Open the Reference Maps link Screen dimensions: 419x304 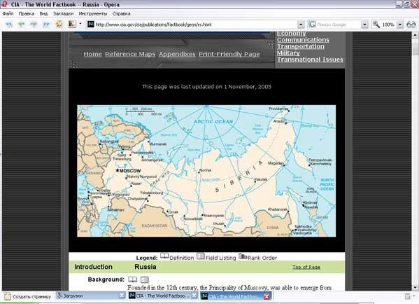130,54
